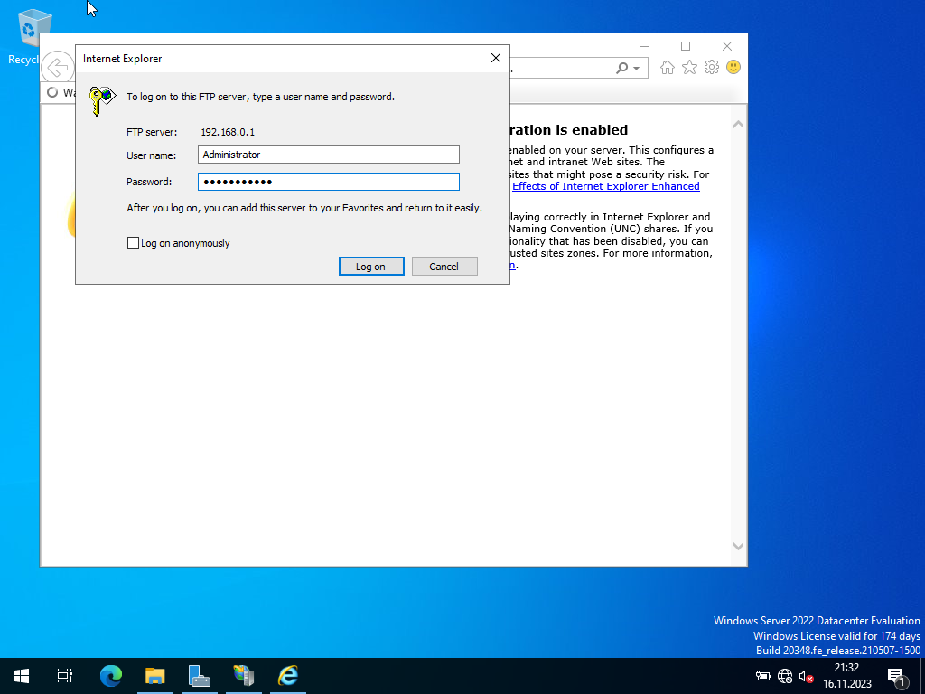Minimize the Internet Explorer window
Image resolution: width=925 pixels, height=694 pixels.
(x=645, y=46)
